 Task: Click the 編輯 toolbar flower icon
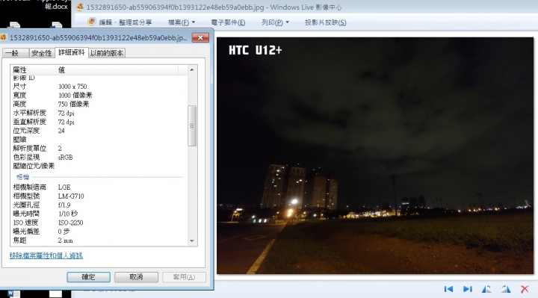[92, 22]
